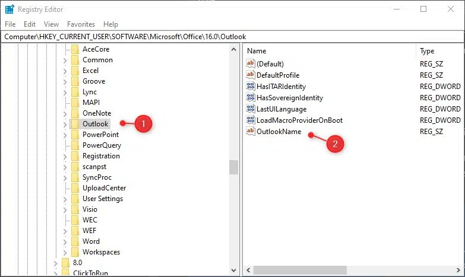
Task: Expand the OneNote key
Action: [x=65, y=114]
